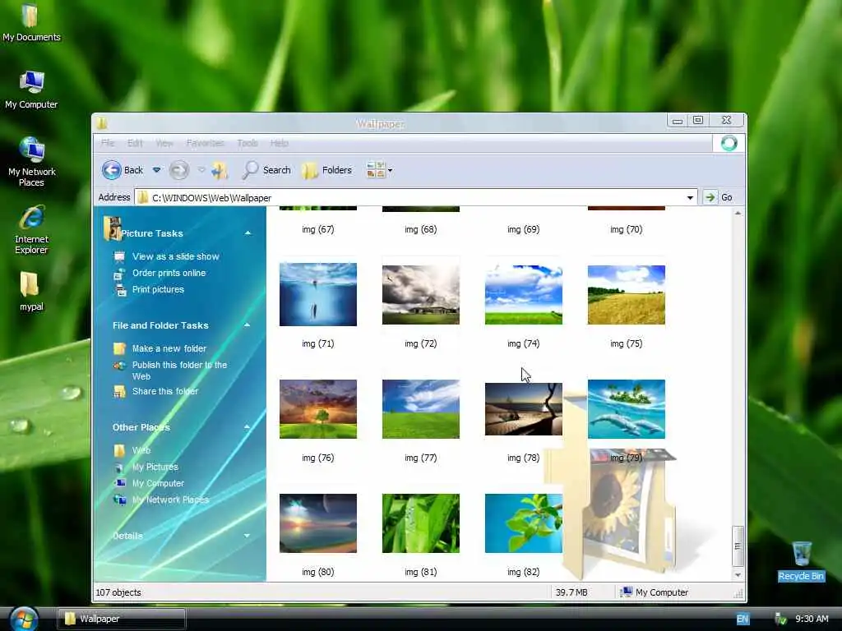The image size is (842, 631).
Task: Open the Favorites menu
Action: click(205, 143)
